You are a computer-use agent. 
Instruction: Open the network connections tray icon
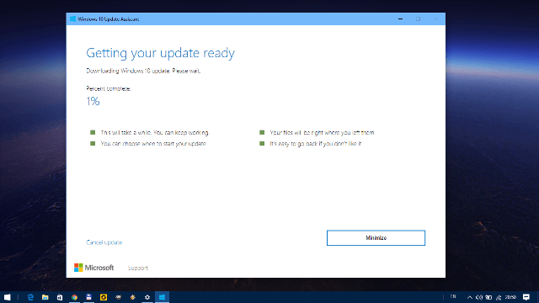click(x=499, y=297)
